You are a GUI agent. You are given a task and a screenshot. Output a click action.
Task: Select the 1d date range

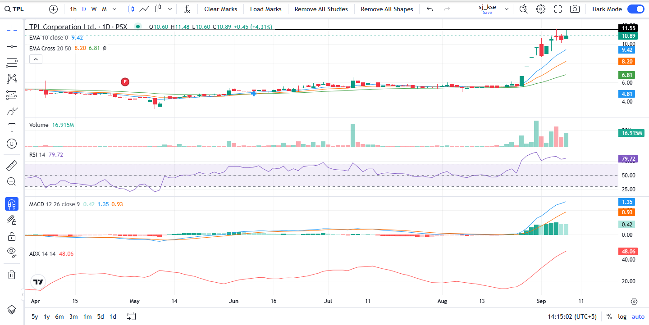click(113, 316)
